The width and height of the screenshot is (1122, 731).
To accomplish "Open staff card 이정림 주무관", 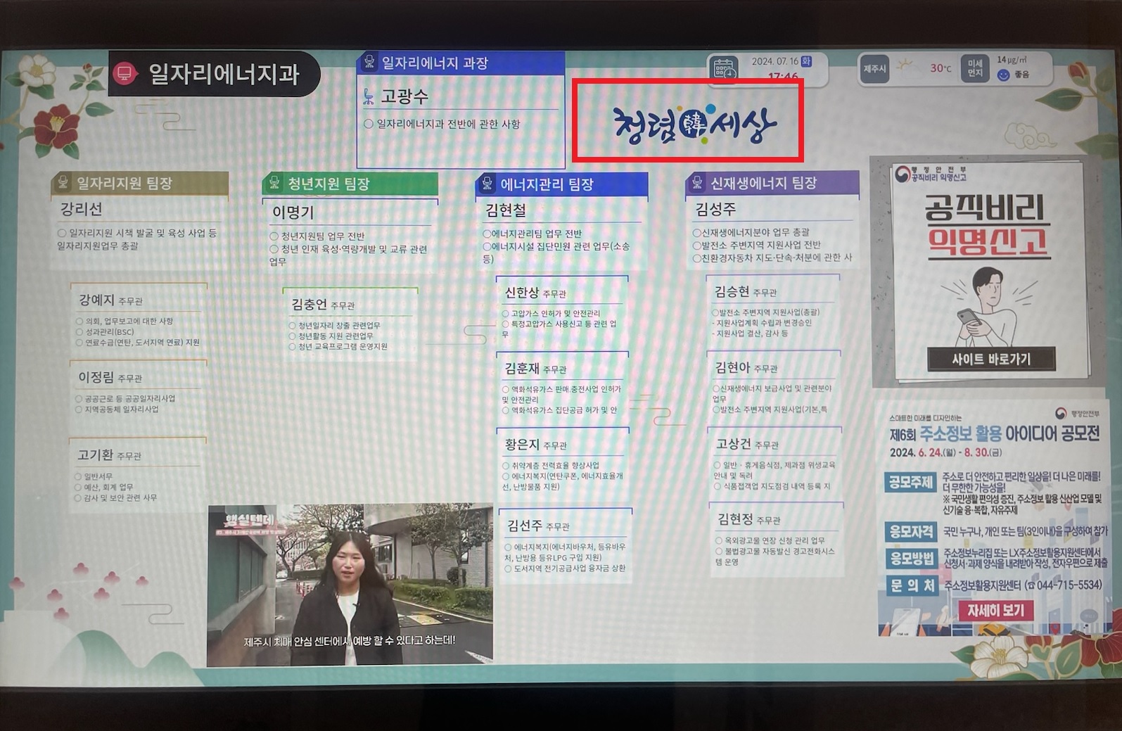I will (138, 393).
